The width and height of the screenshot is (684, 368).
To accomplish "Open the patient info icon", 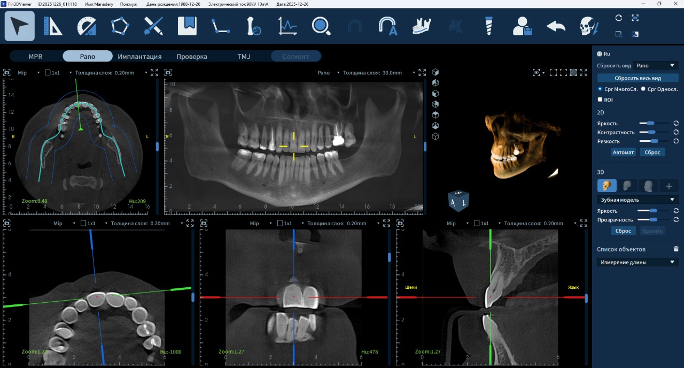I will 522,26.
